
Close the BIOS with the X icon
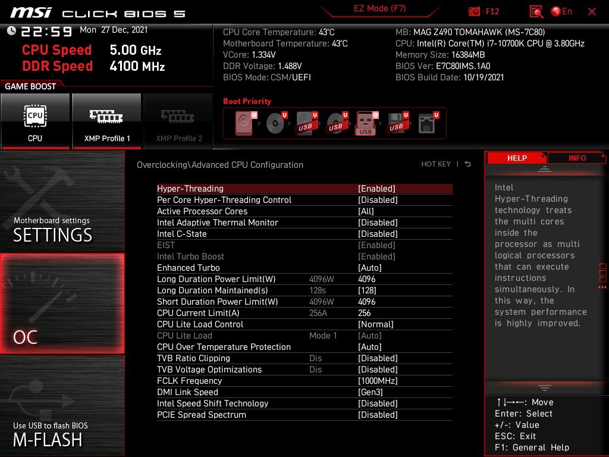592,12
